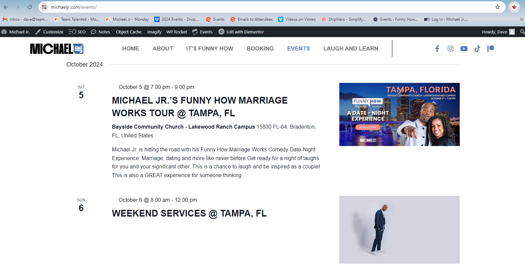Open the Emails to Attendees bookmark
The image size is (525, 275).
click(x=251, y=19)
